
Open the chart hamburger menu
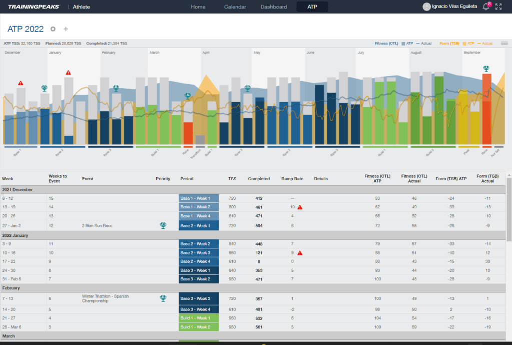click(504, 44)
